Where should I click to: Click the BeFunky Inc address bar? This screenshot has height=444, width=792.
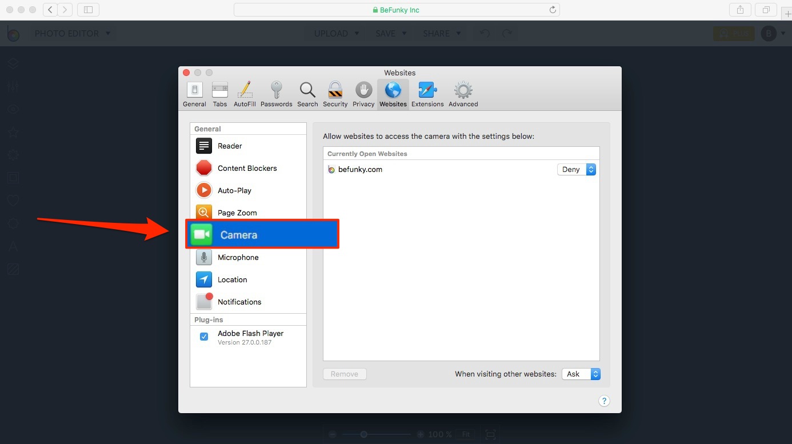(x=397, y=10)
